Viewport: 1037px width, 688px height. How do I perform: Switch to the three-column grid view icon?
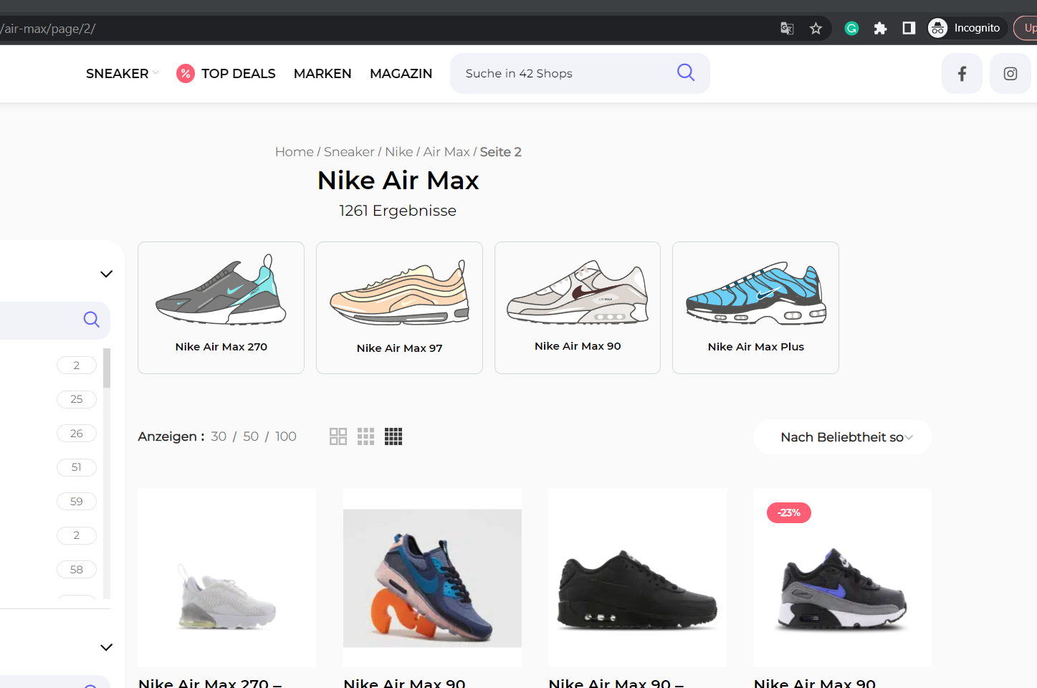(x=365, y=436)
